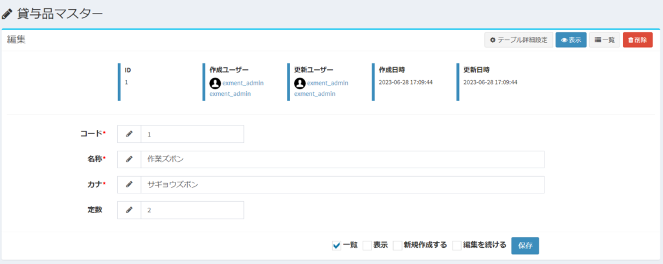This screenshot has height=264, width=663.
Task: Click the コード field label
Action: point(91,133)
